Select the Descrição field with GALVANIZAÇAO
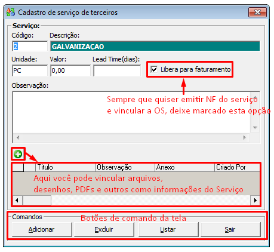The image size is (274, 252). pos(155,47)
